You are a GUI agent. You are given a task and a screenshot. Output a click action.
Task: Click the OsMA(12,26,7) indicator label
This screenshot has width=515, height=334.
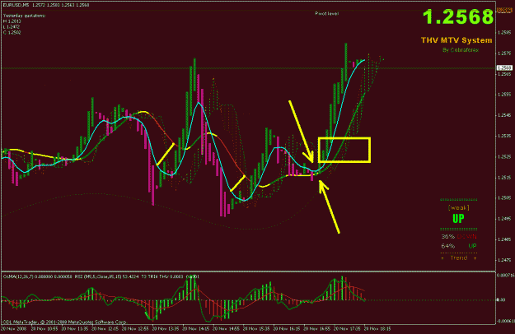[x=18, y=276]
